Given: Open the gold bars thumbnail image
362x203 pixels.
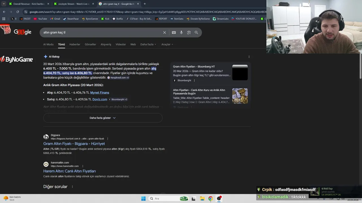Looking at the screenshot, I should [240, 96].
